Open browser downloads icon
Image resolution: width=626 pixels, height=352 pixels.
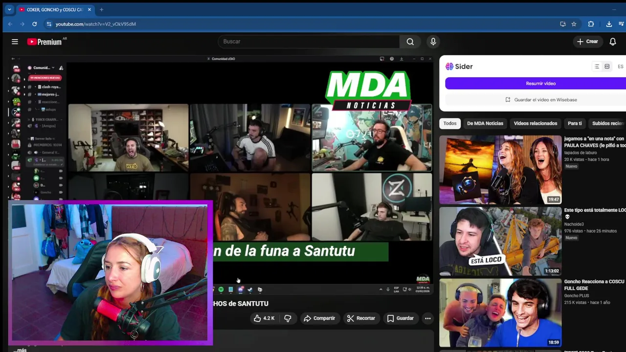(x=609, y=24)
